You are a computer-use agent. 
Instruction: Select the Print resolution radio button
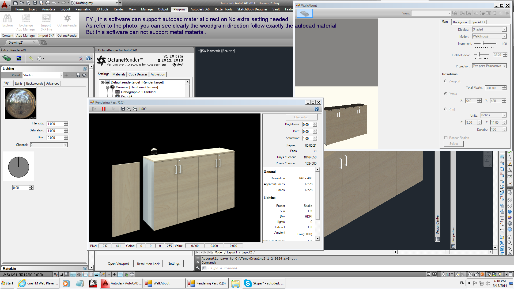point(446,109)
